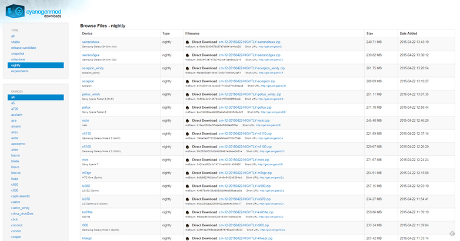Click the 'Browse Files - nightly' heading

pos(103,26)
